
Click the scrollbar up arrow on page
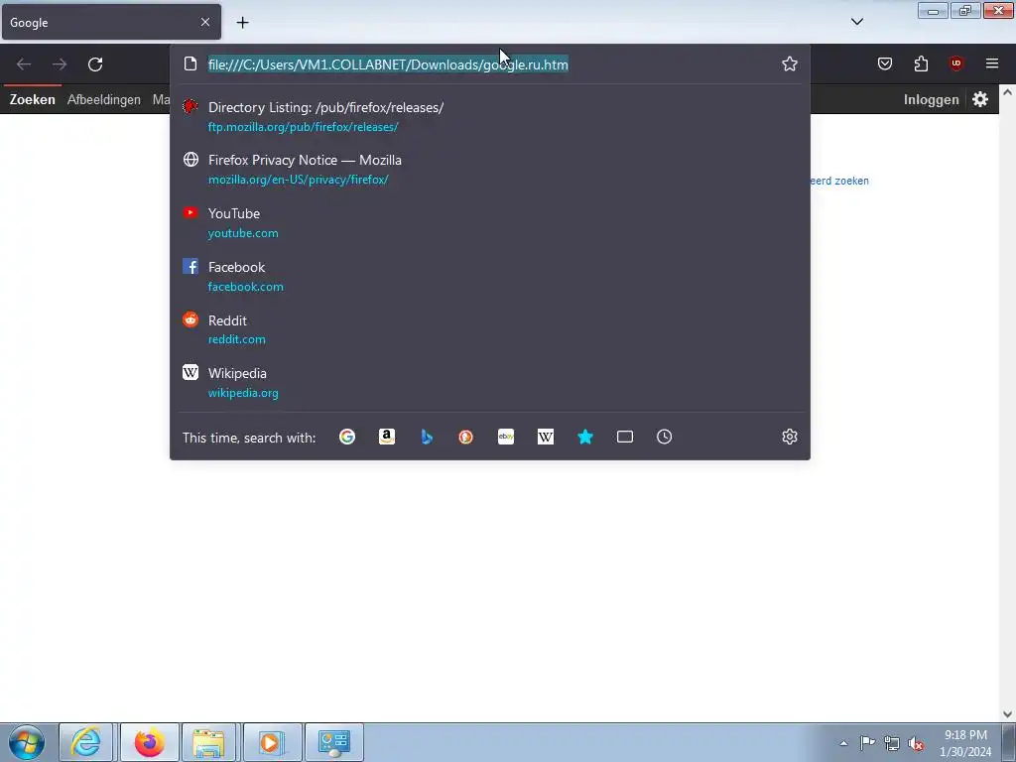point(1008,92)
